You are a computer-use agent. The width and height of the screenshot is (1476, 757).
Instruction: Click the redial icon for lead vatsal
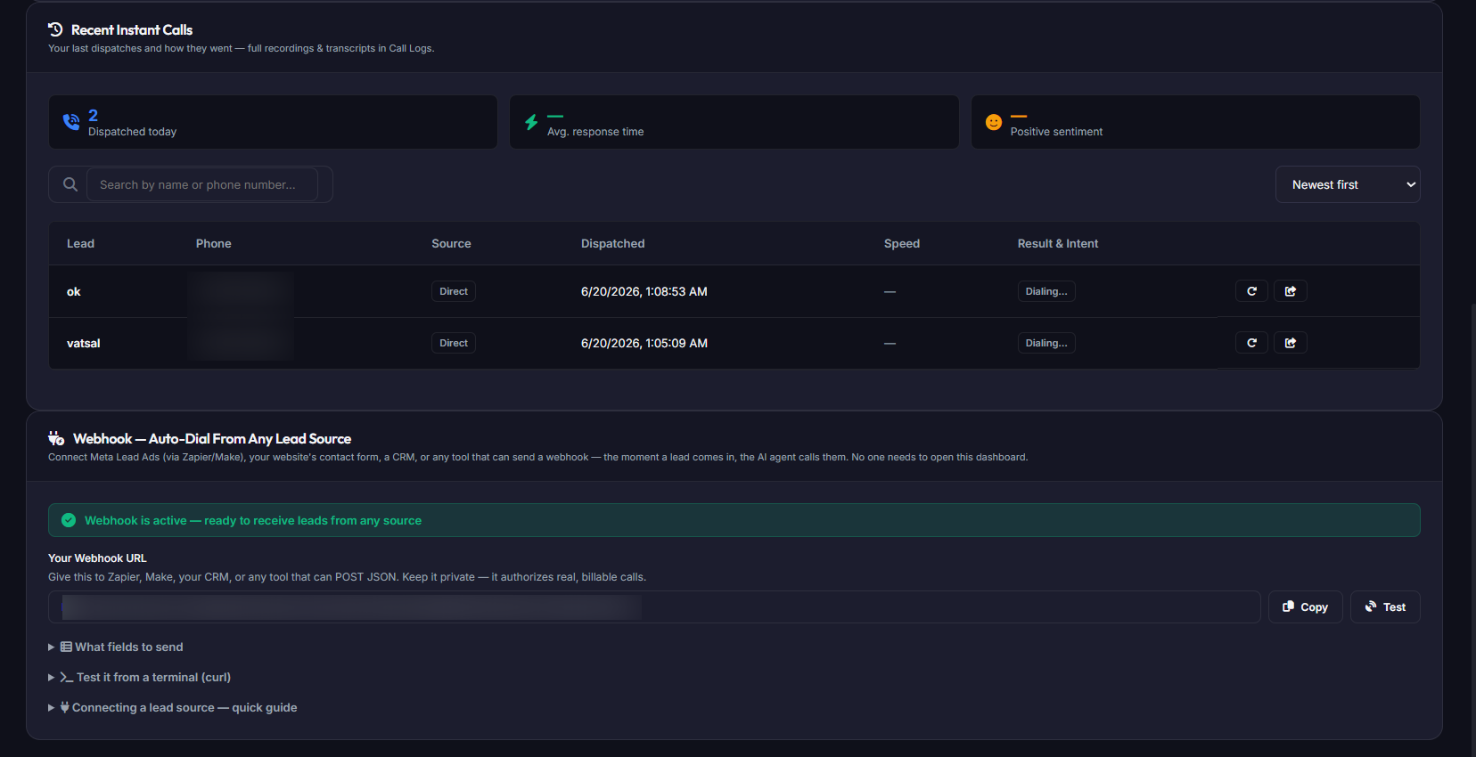1251,343
